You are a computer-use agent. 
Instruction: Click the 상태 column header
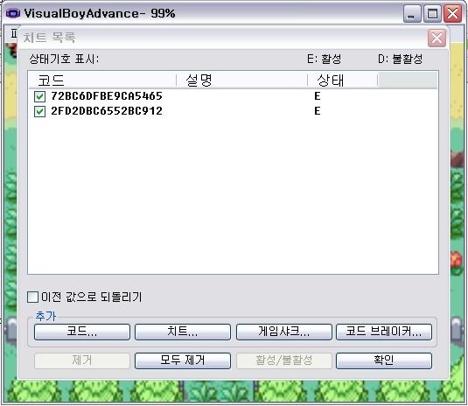(x=343, y=80)
